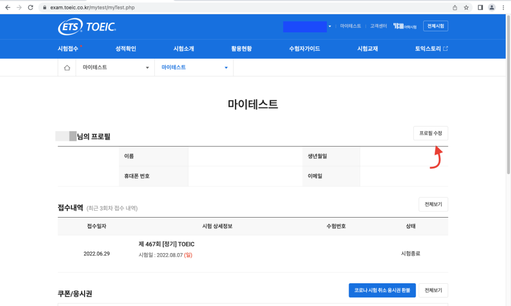Open the Chrome profile avatar
Screen dimensions: 511x306
tap(492, 7)
